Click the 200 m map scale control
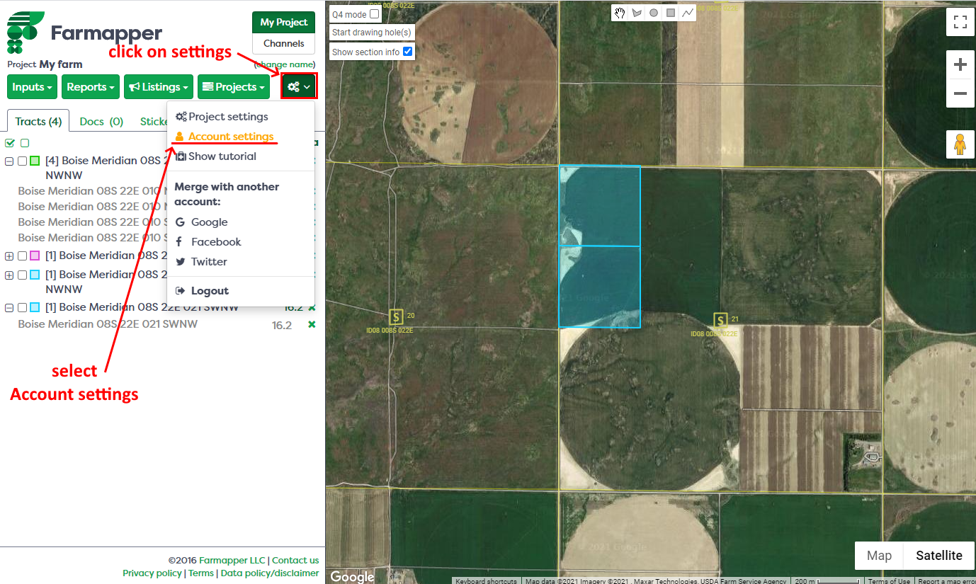976x584 pixels. pos(827,580)
